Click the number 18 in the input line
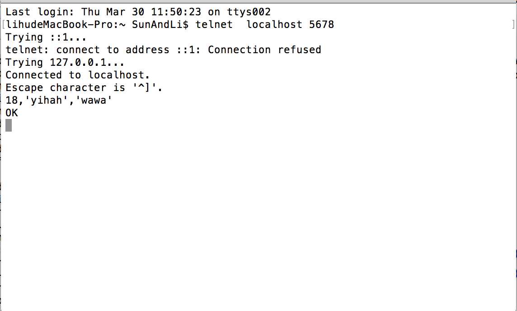Image resolution: width=517 pixels, height=311 pixels. click(11, 101)
